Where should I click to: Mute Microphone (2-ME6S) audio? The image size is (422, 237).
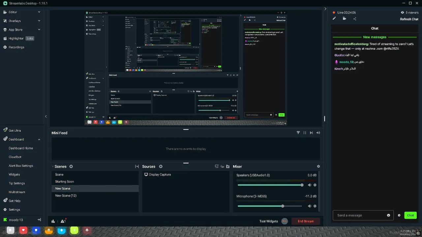coord(309,206)
